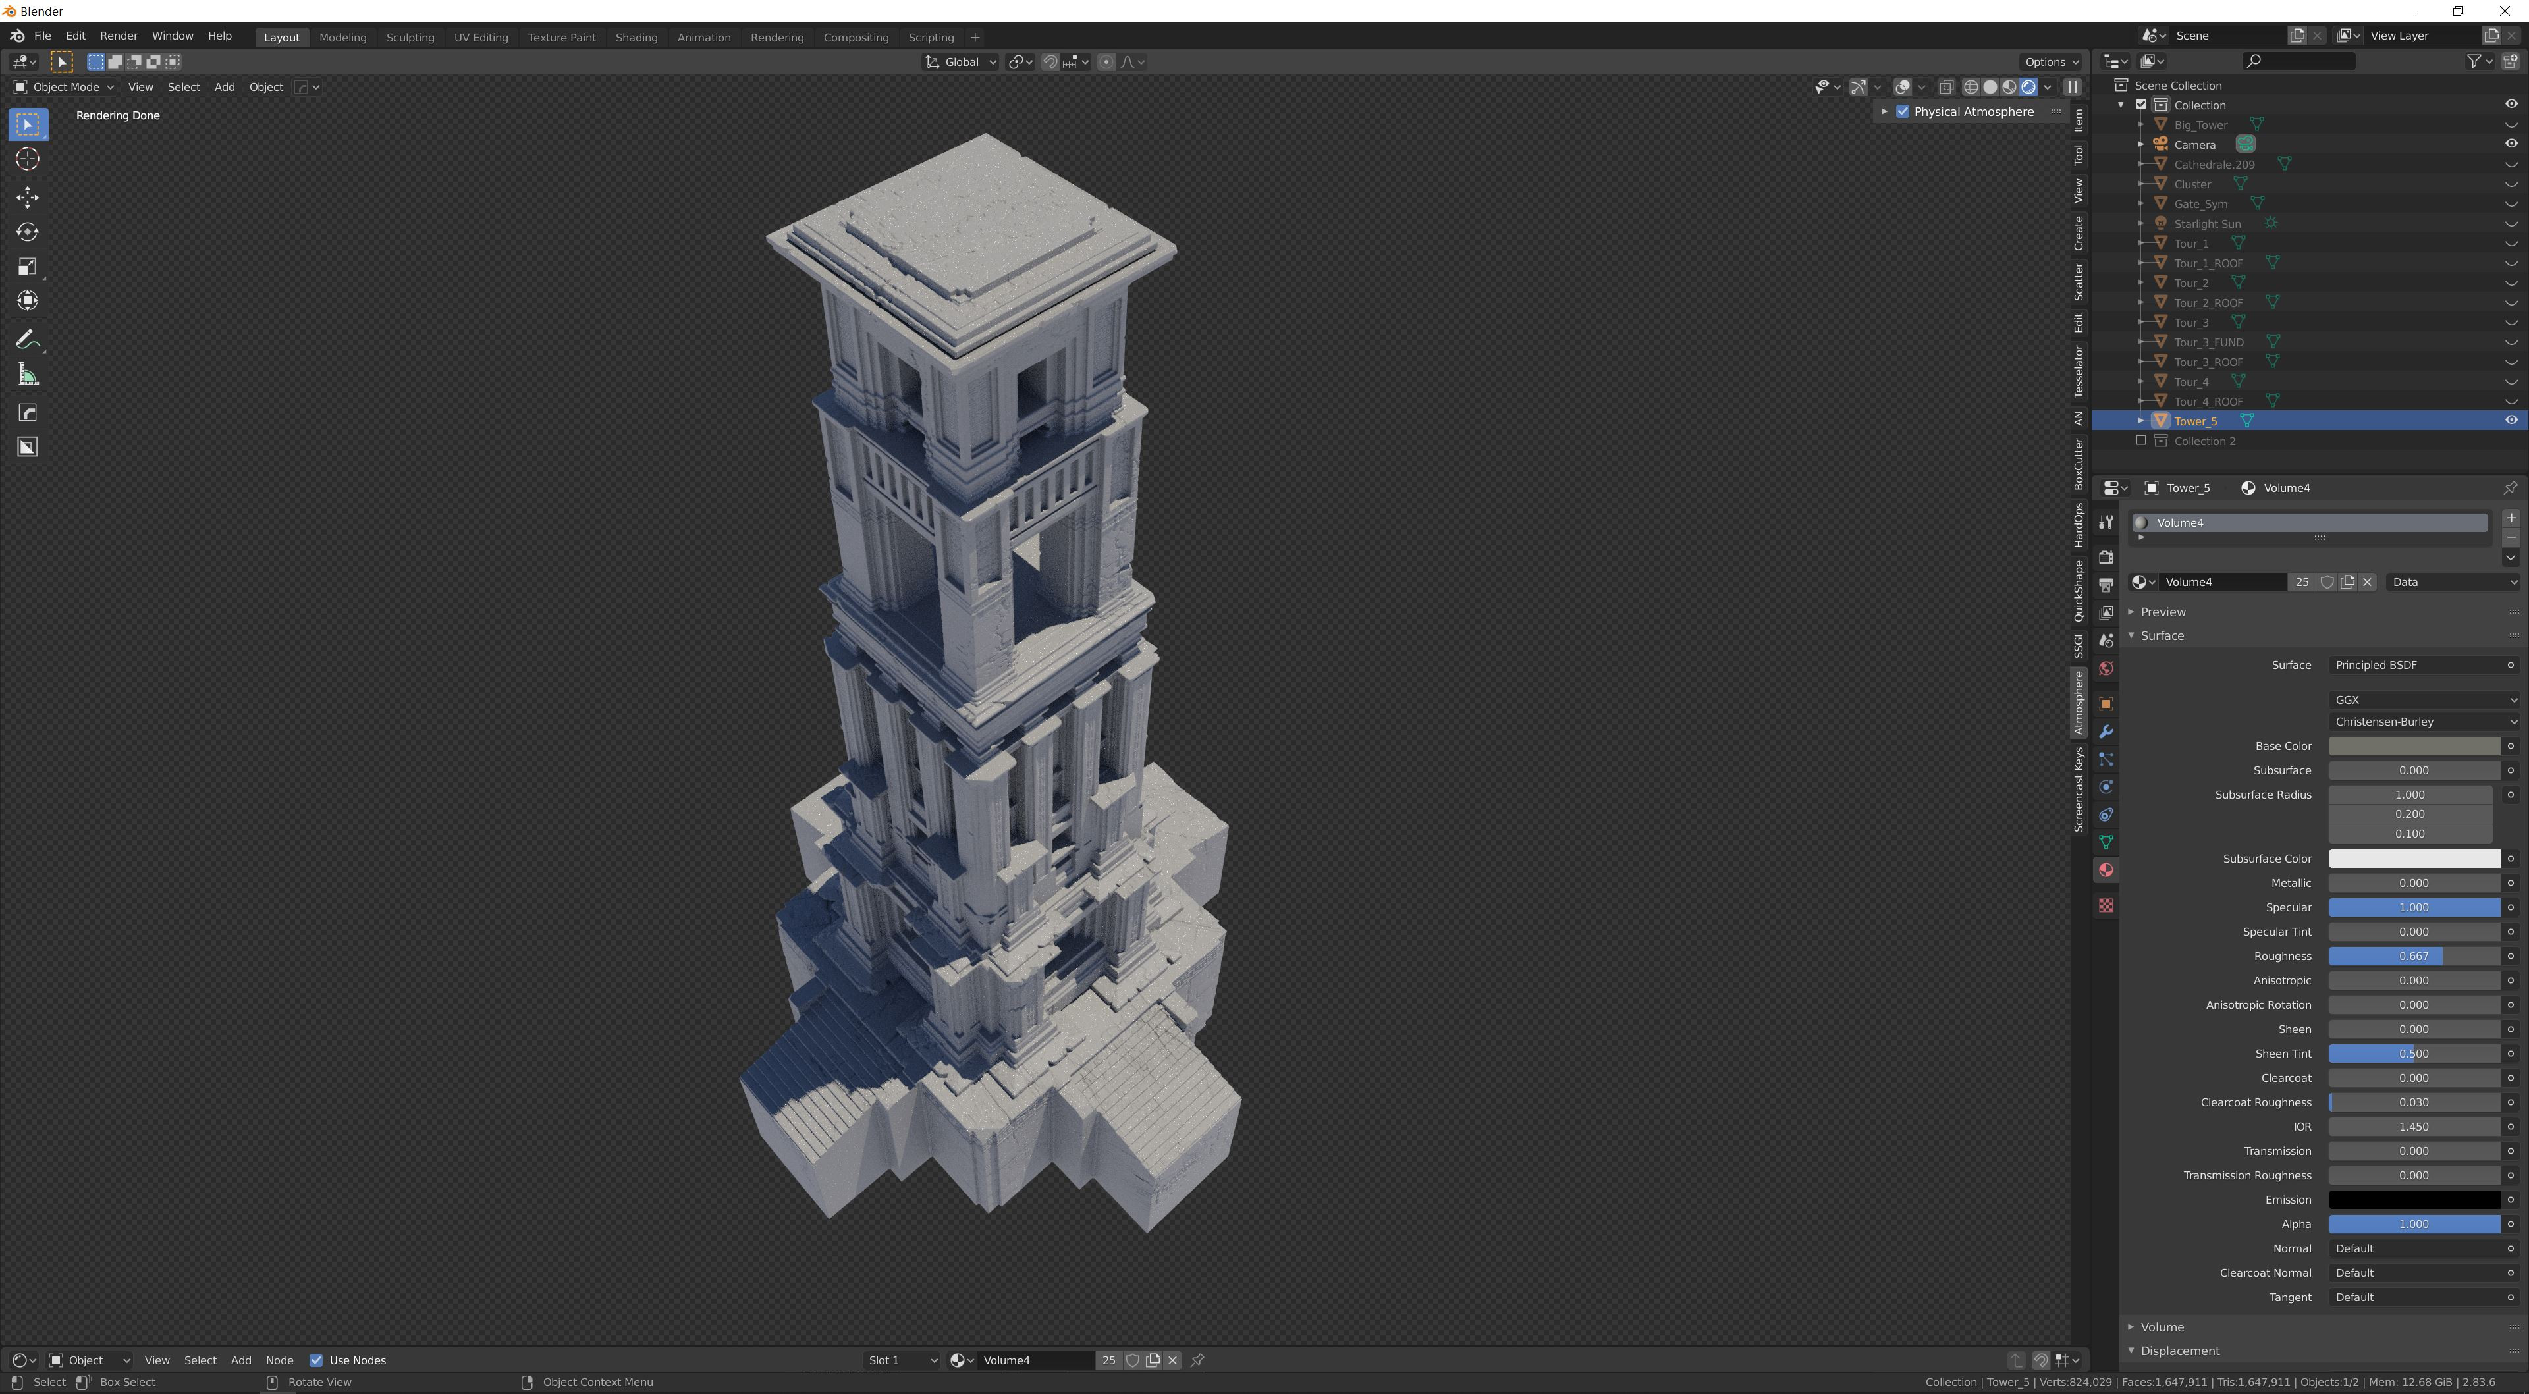Click the Base Color swatch
This screenshot has height=1394, width=2529.
pos(2413,746)
